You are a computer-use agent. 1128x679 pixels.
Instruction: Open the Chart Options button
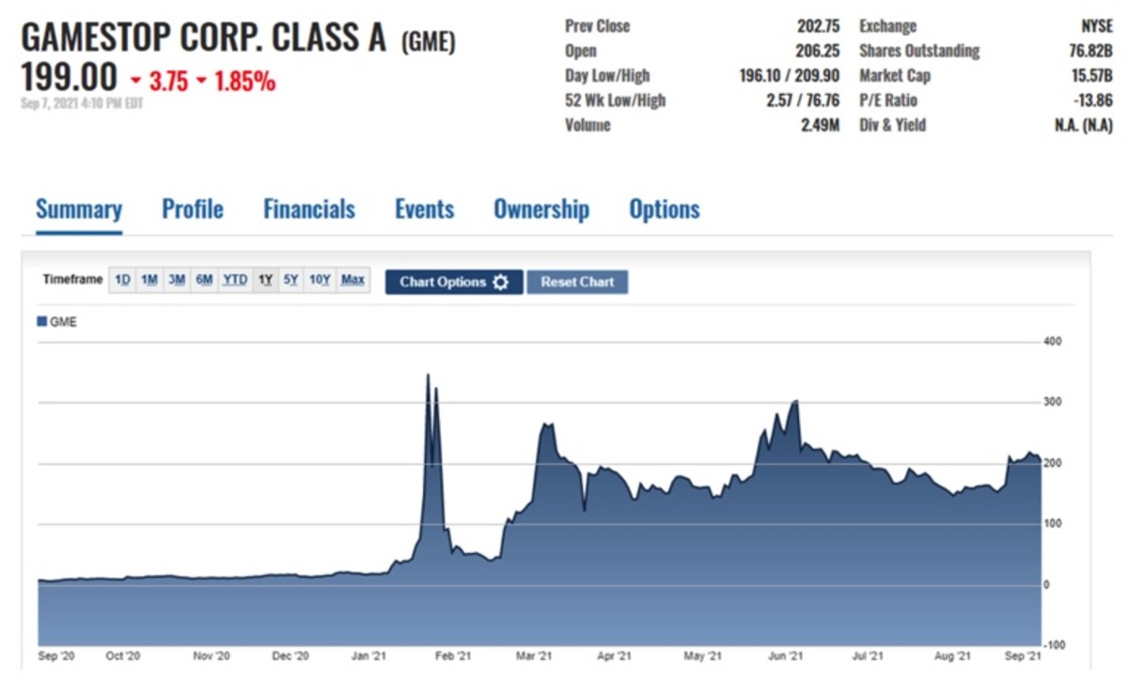[454, 282]
